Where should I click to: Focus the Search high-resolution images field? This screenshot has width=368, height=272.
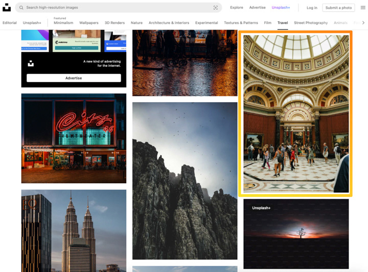(x=119, y=8)
